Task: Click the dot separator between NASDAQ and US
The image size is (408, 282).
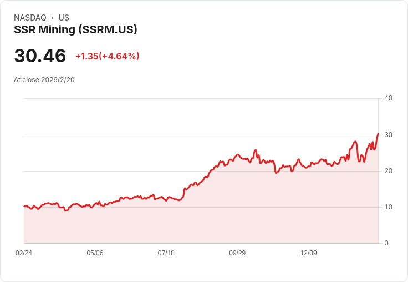Action: (x=53, y=18)
